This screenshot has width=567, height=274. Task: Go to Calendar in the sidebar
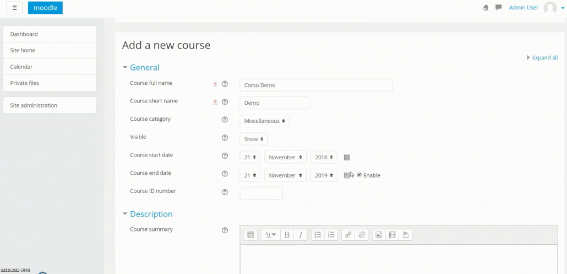tap(50, 67)
